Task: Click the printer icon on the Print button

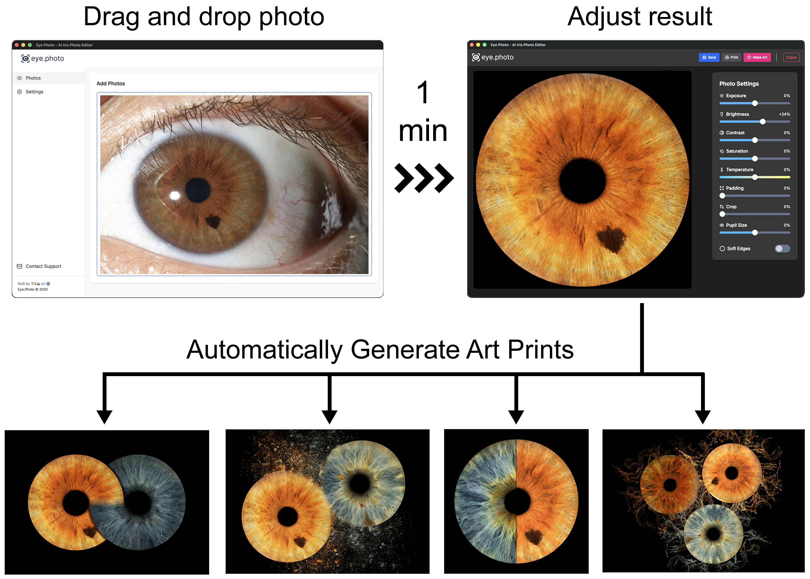Action: click(x=727, y=57)
